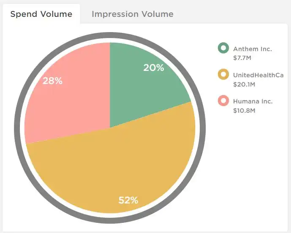Image resolution: width=291 pixels, height=233 pixels.
Task: Click the 28% percentage label
Action: click(x=52, y=81)
